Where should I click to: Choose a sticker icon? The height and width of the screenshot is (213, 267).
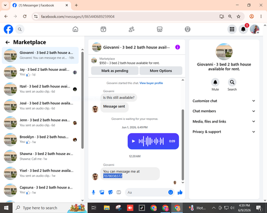pos(111,192)
